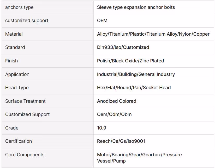Screen dimensions: 215x168
Task: Select the Anodized Colored value
Action: pos(117,101)
